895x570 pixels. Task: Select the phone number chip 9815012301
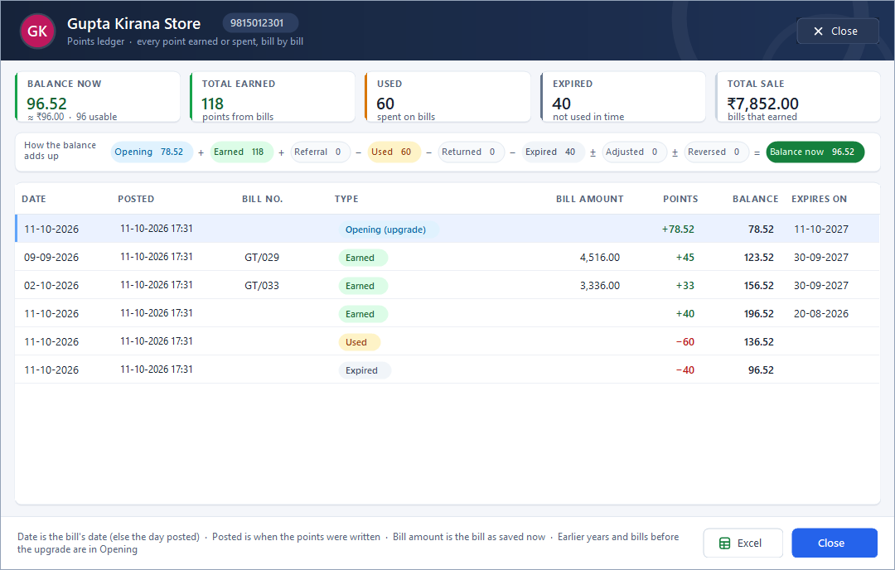pyautogui.click(x=260, y=23)
